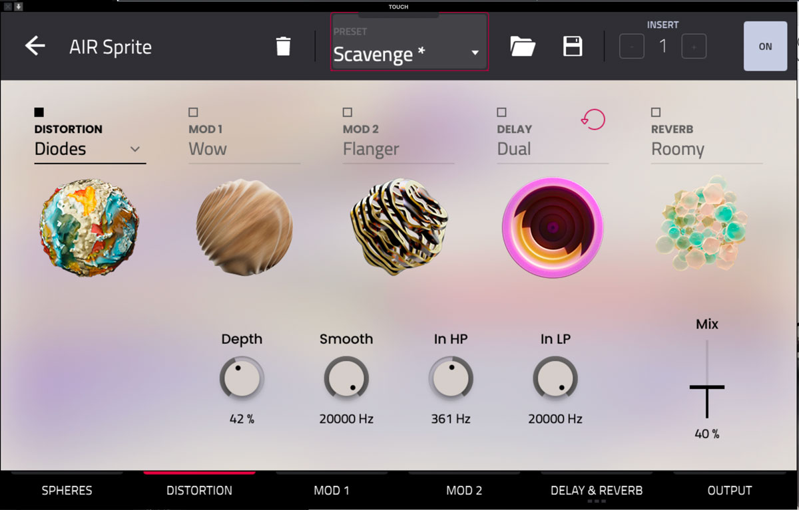Enable the Delay module checkbox
The height and width of the screenshot is (510, 799).
(501, 112)
